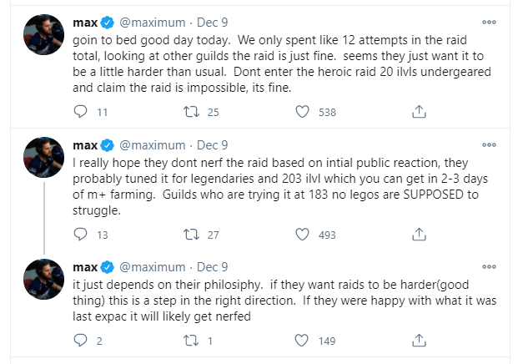
Task: Expand more menu on third tweet
Action: [x=489, y=267]
